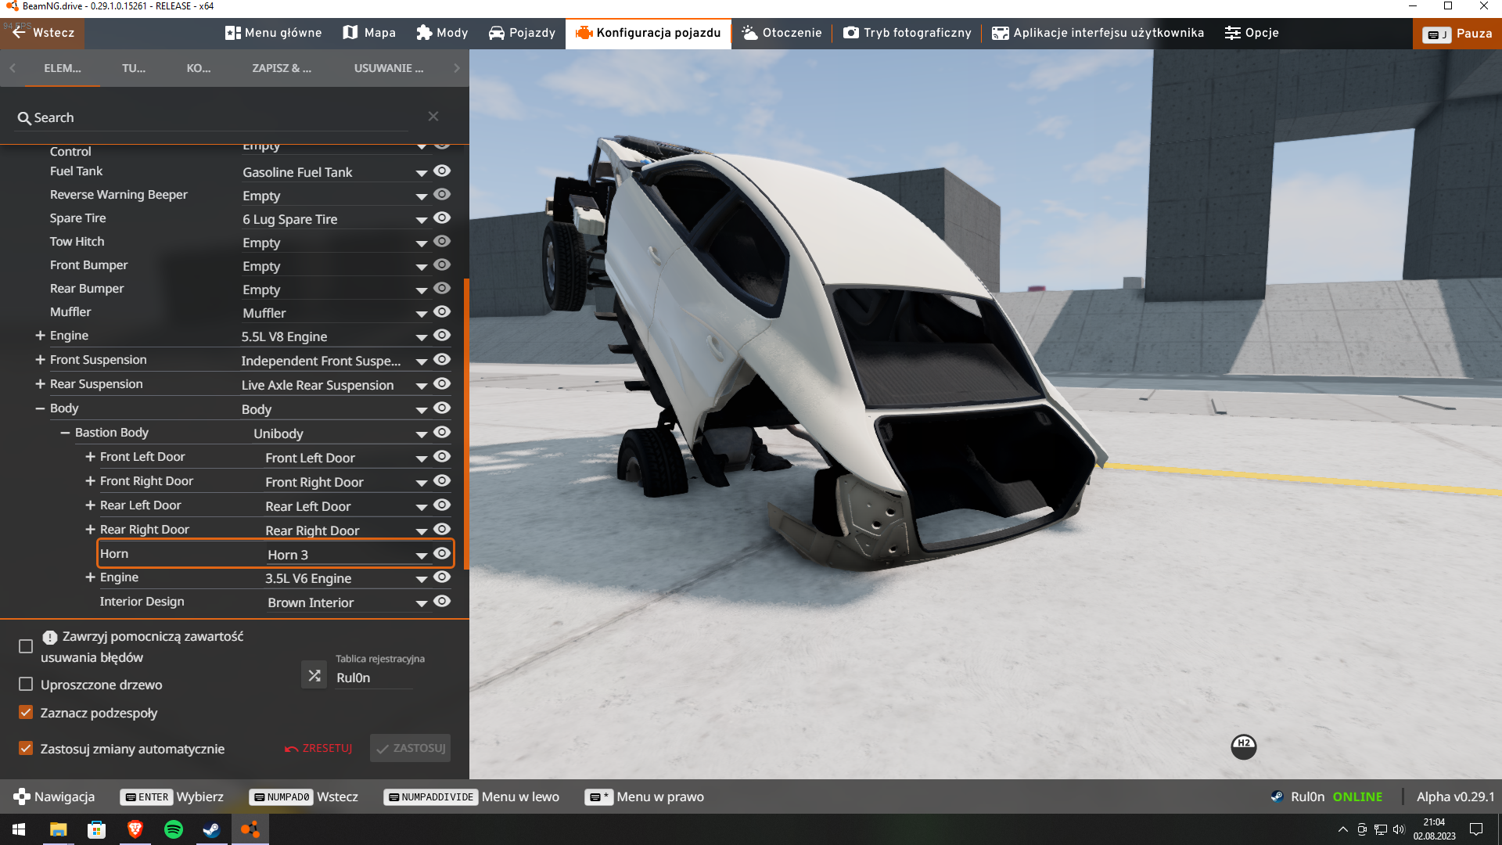Uncheck Zastosuj zmiany automatycznie
Image resolution: width=1502 pixels, height=845 pixels.
click(26, 749)
